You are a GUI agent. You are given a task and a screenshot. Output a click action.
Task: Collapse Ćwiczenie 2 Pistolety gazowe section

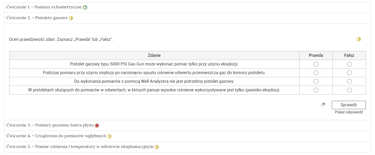coord(37,18)
